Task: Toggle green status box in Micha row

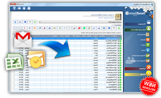Action: click(120, 77)
